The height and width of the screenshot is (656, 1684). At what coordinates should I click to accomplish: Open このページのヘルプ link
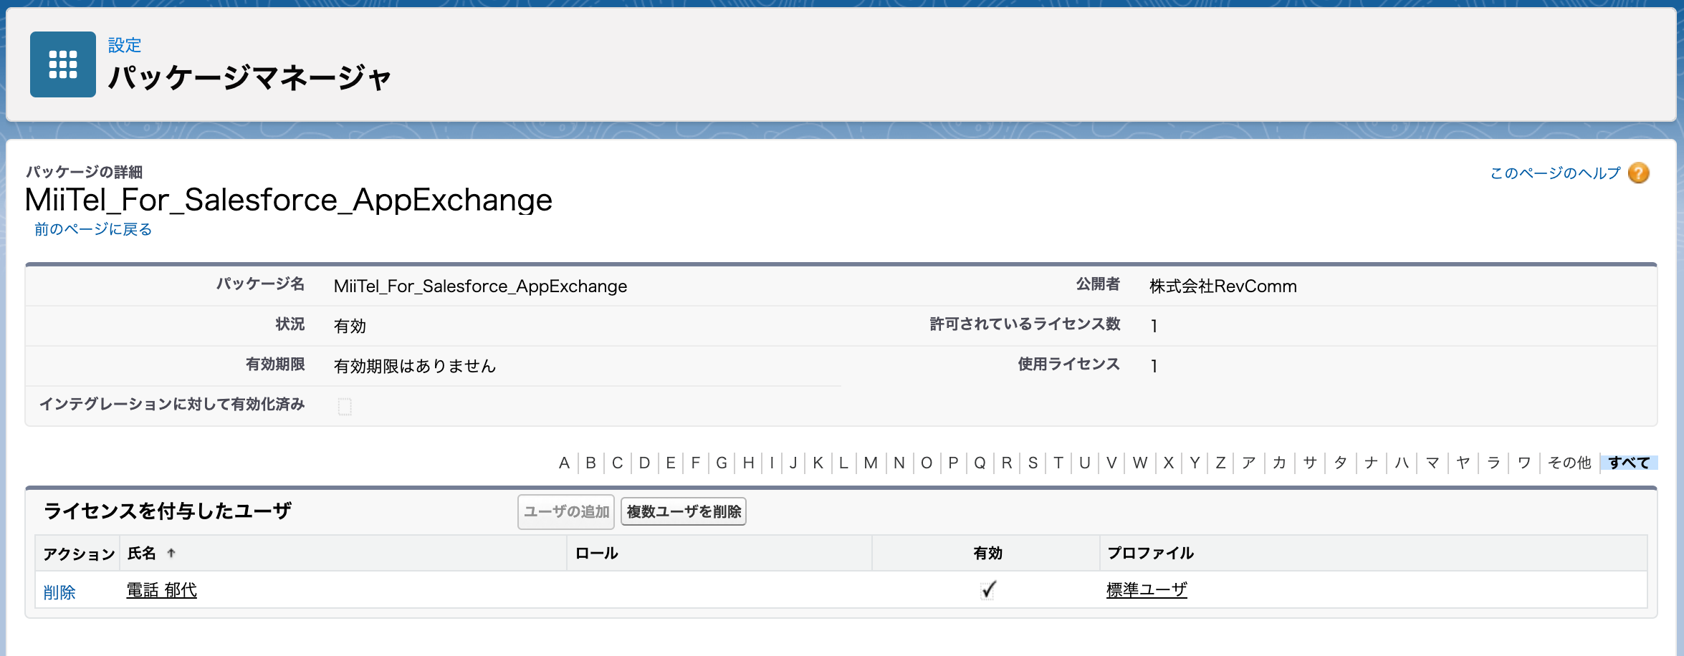pyautogui.click(x=1555, y=173)
